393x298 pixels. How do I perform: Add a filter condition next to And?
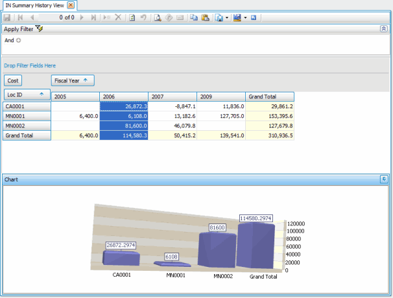19,40
